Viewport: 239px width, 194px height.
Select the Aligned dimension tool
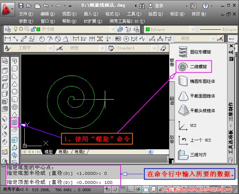[16, 39]
